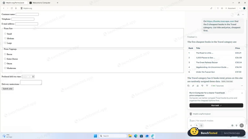The image size is (248, 139).
Task: Click the Customer name field
Action: click(27, 14)
